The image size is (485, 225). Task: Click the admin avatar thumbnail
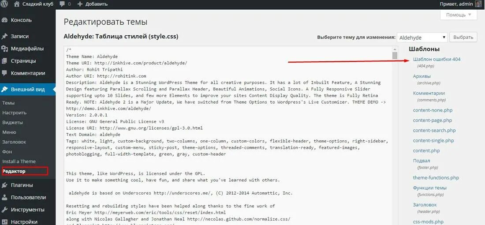pyautogui.click(x=478, y=4)
